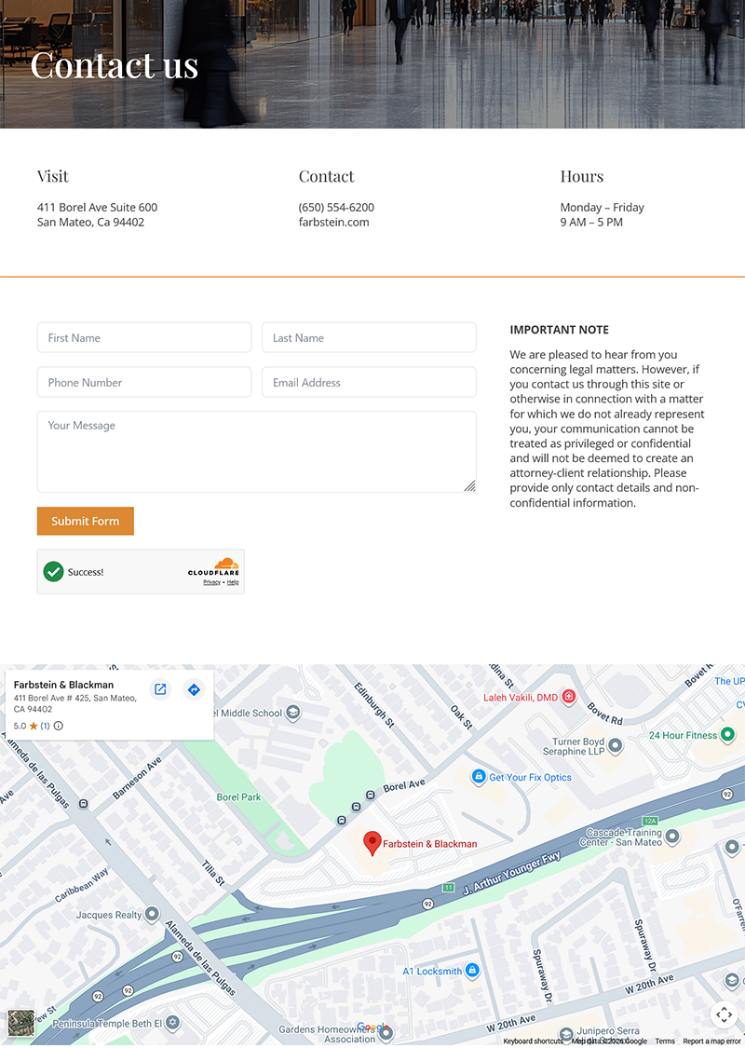Click the Peninsula Temple Beth El marker
The width and height of the screenshot is (745, 1048).
173,1023
